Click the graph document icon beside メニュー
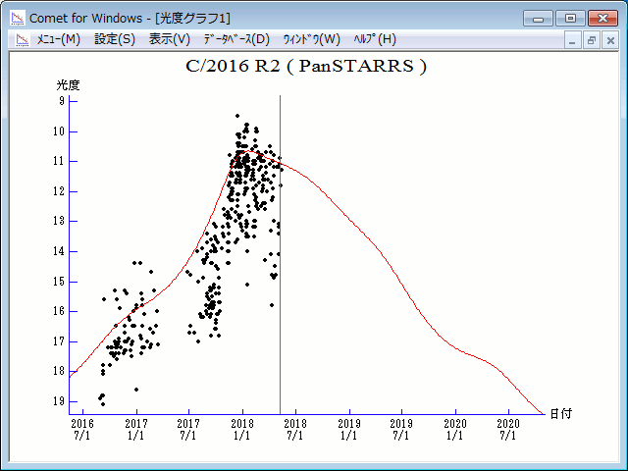Screen dimensions: 628x471 point(19,39)
